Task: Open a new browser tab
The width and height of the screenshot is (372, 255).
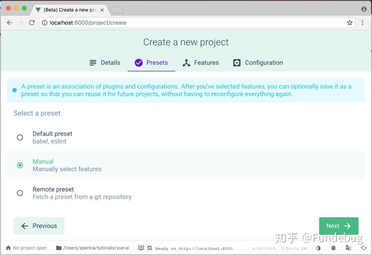Action: tap(117, 10)
